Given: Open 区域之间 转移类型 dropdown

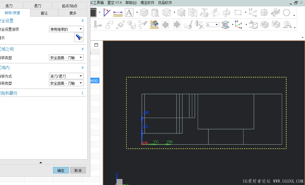Looking at the screenshot, I should point(66,58).
